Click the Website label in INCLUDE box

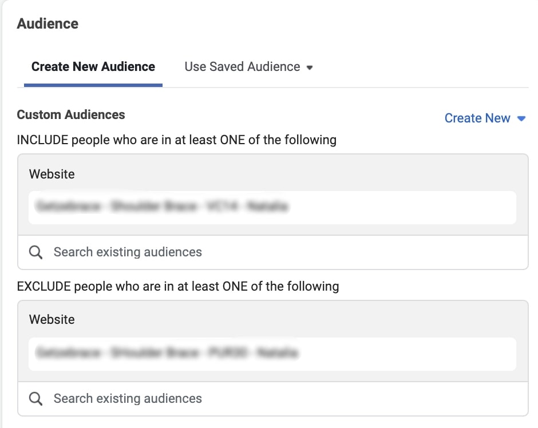[x=52, y=174]
